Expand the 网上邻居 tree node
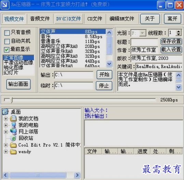The width and height of the screenshot is (184, 180). (x=5, y=132)
